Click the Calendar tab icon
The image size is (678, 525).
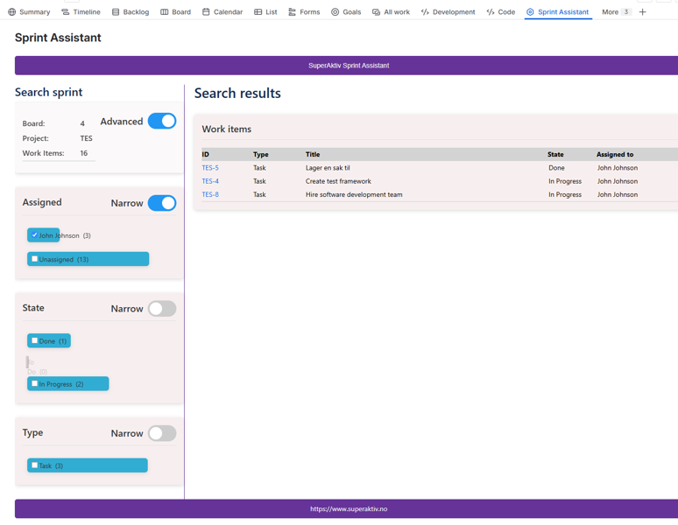pyautogui.click(x=206, y=12)
